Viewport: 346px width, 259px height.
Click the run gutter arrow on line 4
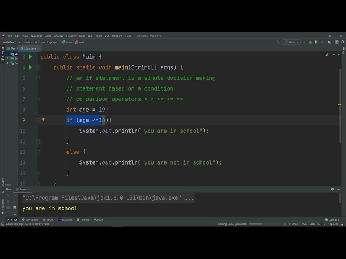coord(31,67)
